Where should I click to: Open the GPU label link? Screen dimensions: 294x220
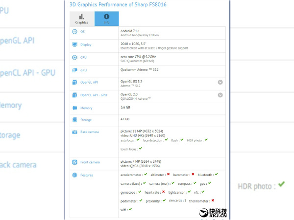(84, 70)
